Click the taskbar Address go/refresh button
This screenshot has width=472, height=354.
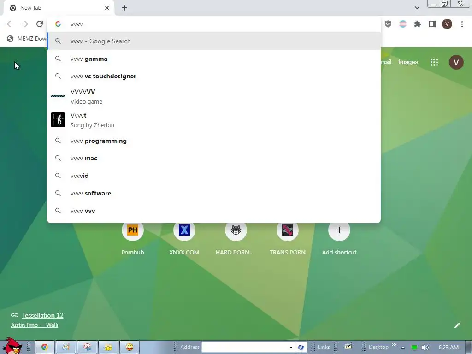(301, 347)
